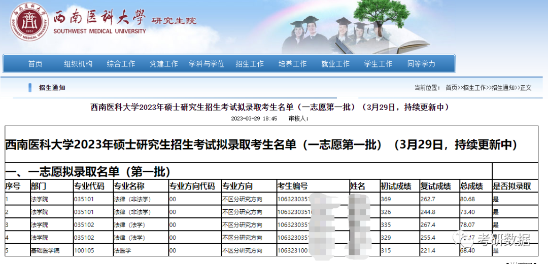Click the 专业代码 column header

89,186
